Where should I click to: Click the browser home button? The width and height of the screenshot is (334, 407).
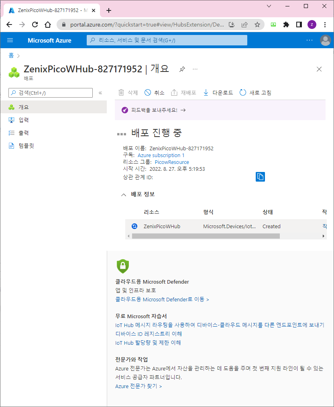[x=48, y=25]
